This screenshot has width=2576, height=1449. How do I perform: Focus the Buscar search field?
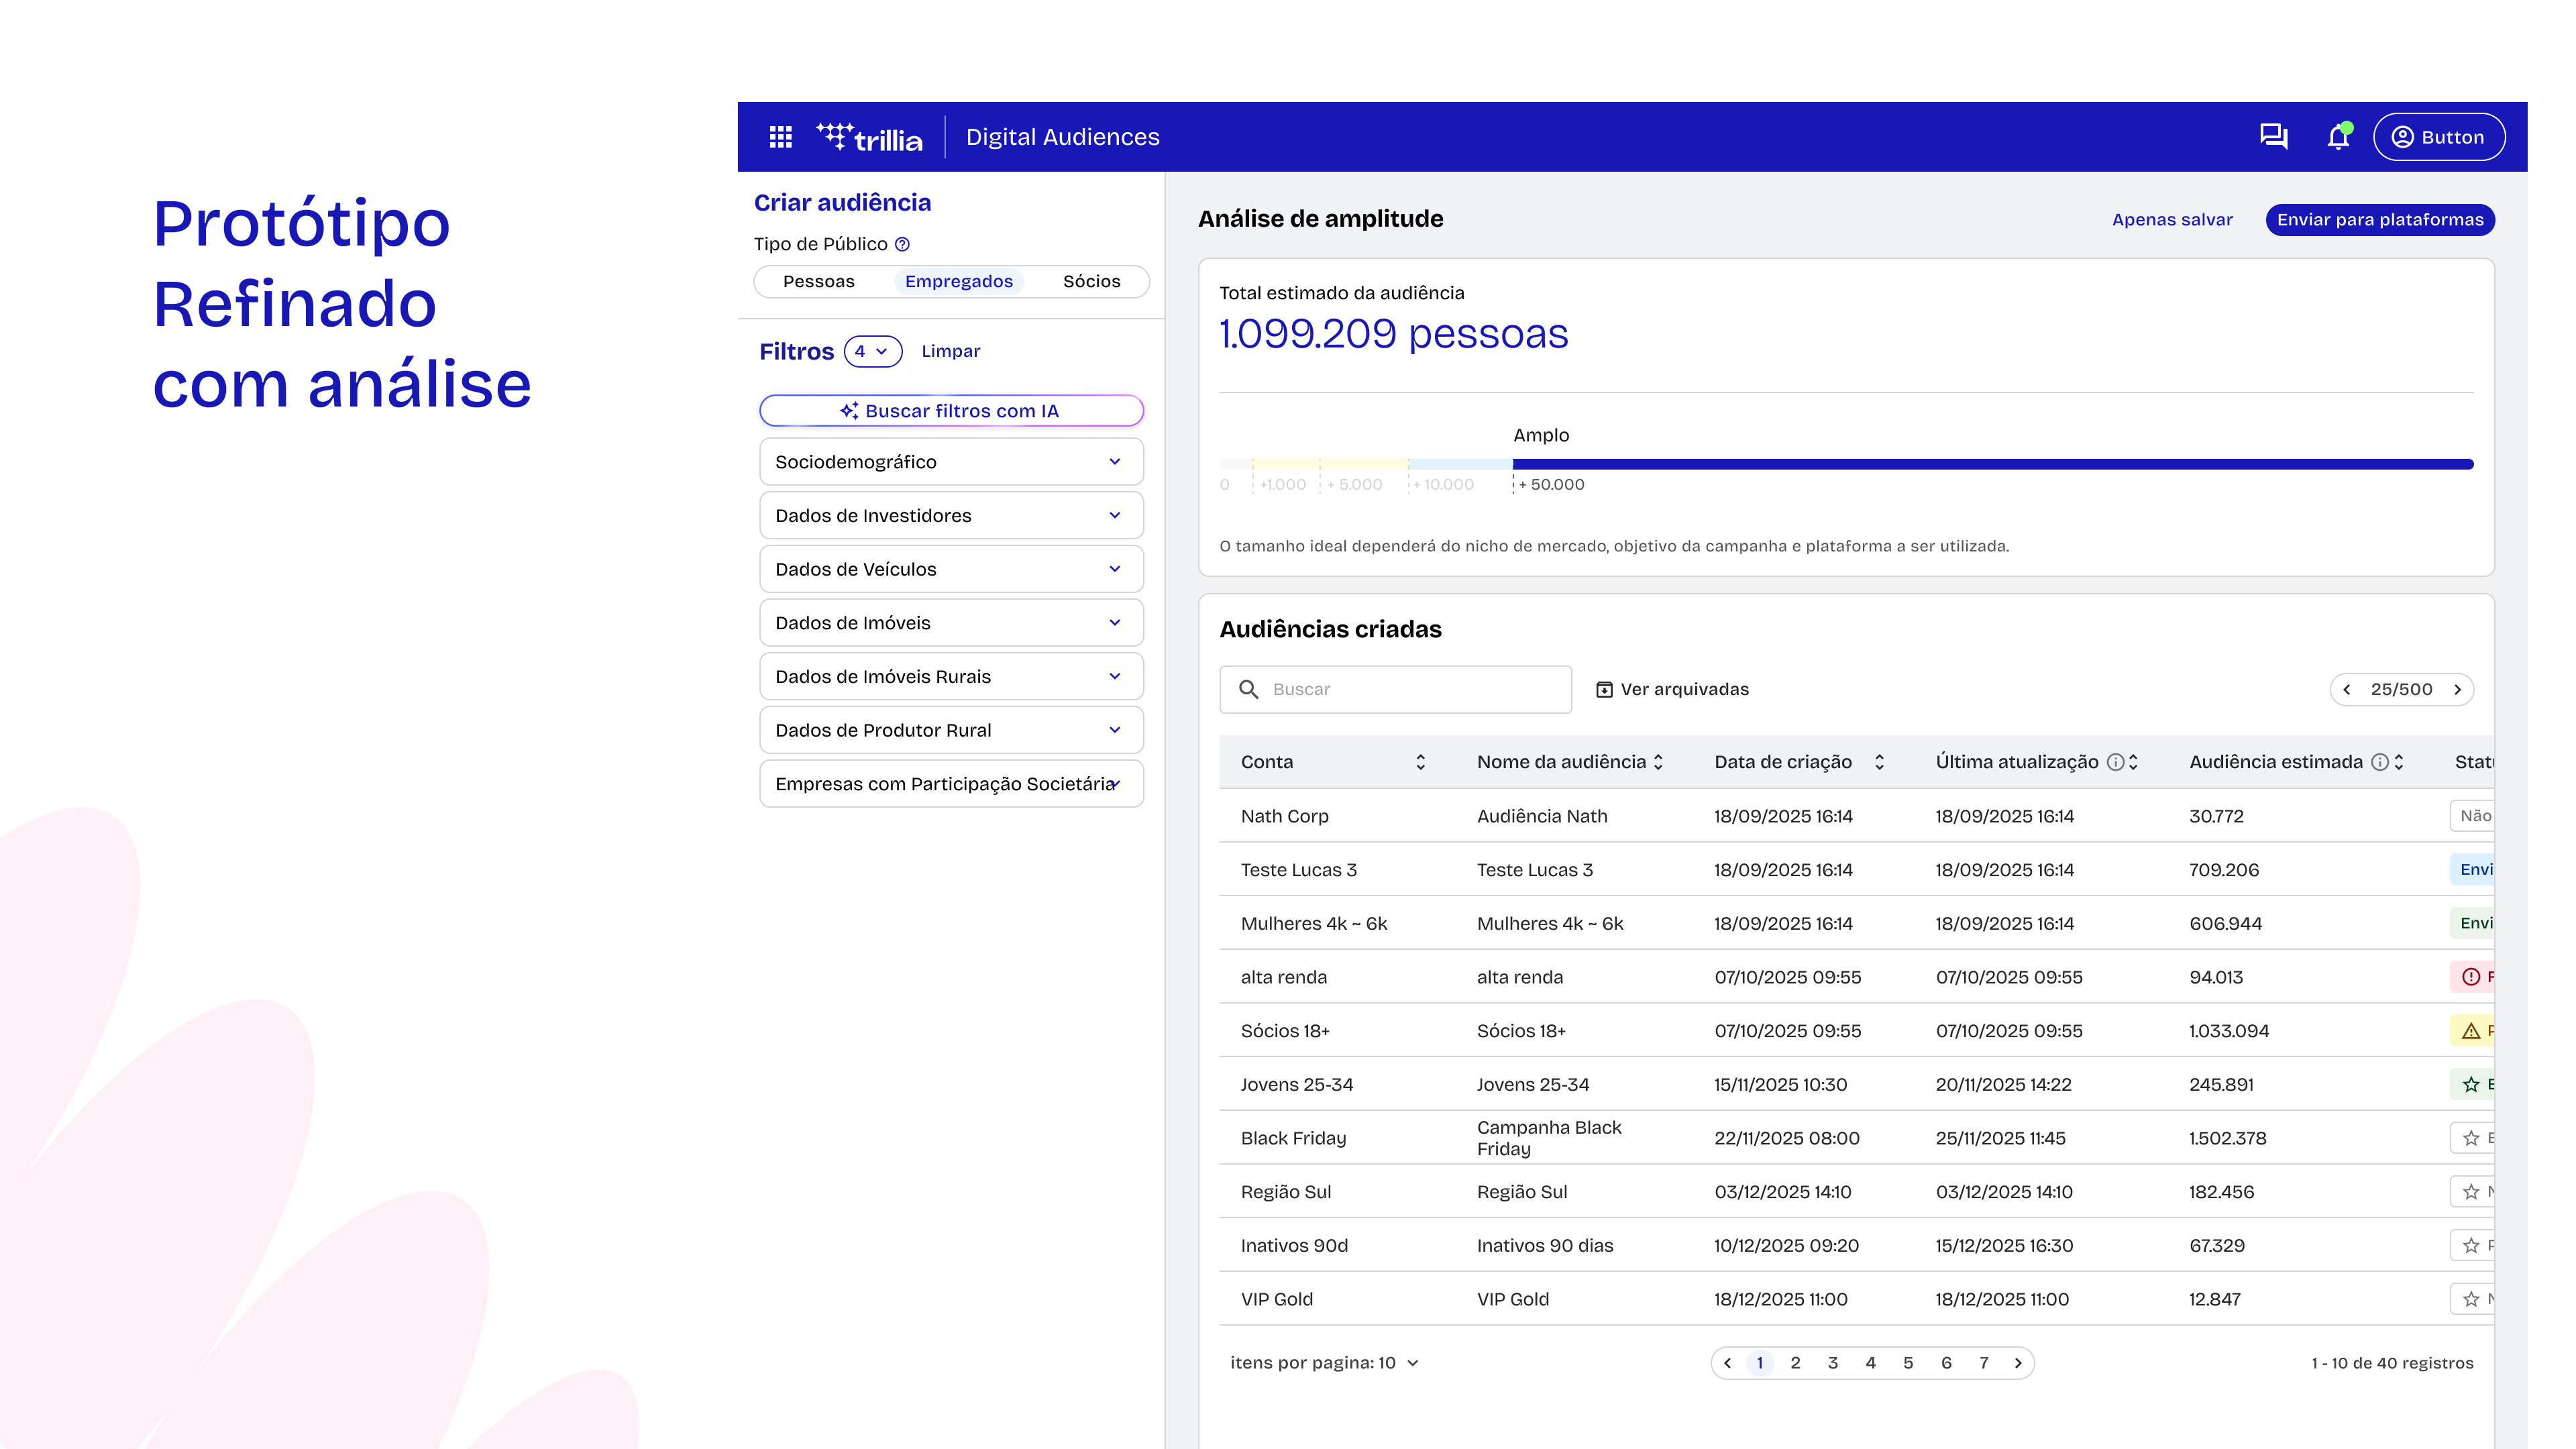pos(1395,690)
